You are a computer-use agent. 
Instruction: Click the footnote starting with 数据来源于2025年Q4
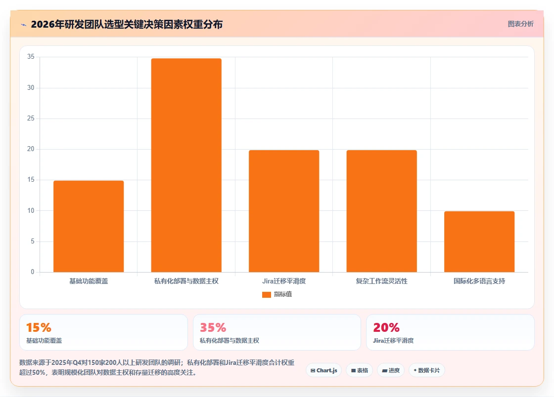(x=157, y=367)
